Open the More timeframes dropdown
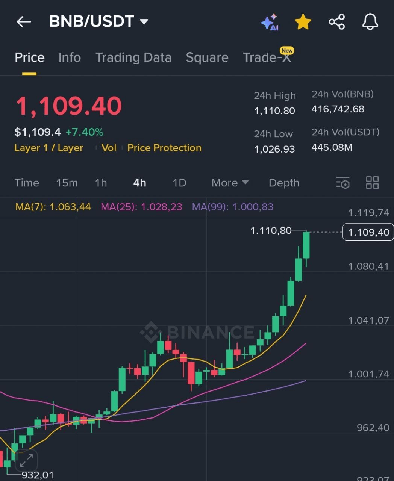394x481 pixels. point(230,183)
